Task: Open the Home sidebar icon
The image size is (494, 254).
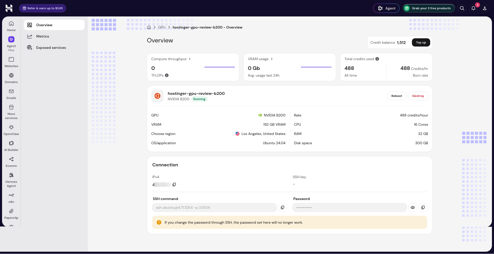Action: pos(11,26)
